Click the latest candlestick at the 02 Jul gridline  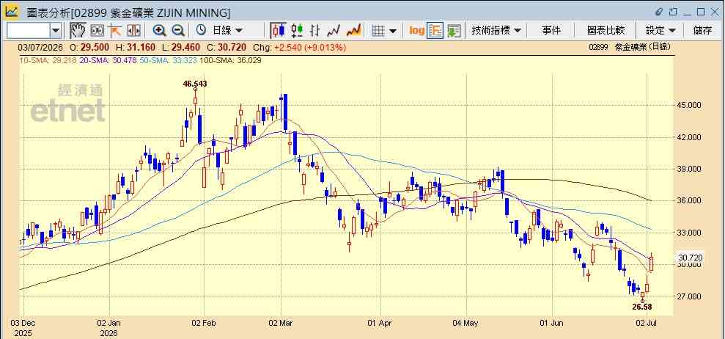coord(652,262)
